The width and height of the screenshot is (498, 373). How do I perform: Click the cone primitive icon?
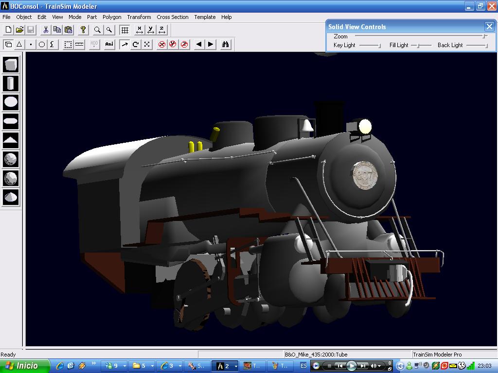pos(11,197)
